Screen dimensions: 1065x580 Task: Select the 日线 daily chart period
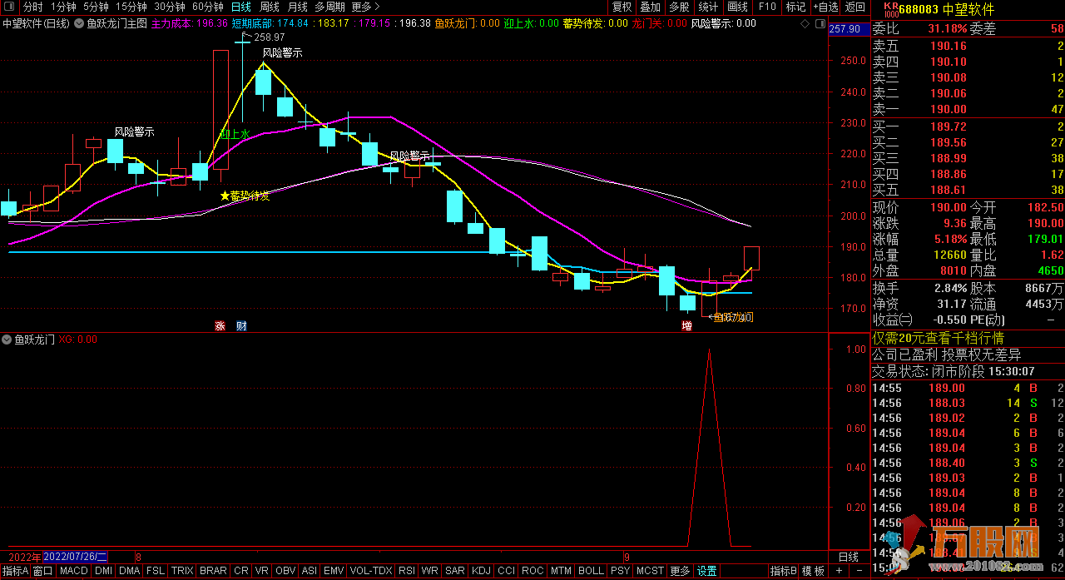pos(240,7)
